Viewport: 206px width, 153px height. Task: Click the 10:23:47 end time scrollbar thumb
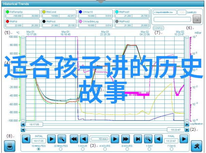point(176,130)
